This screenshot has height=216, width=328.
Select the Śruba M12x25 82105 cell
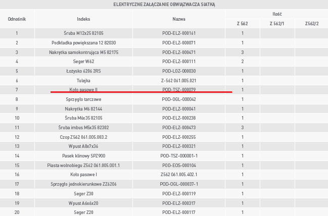tap(83, 33)
